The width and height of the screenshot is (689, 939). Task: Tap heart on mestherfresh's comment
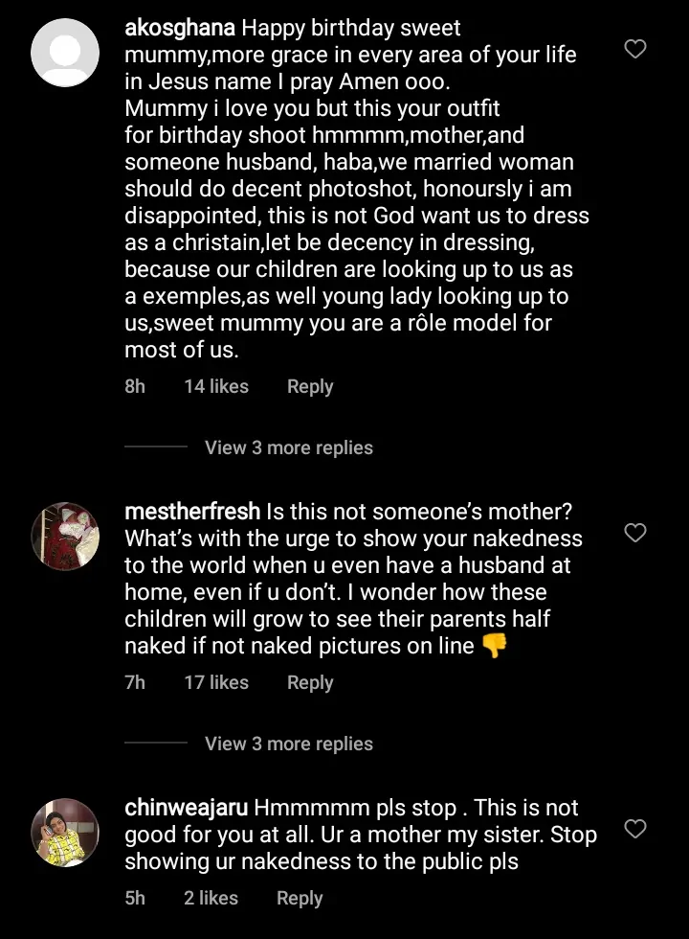click(634, 532)
